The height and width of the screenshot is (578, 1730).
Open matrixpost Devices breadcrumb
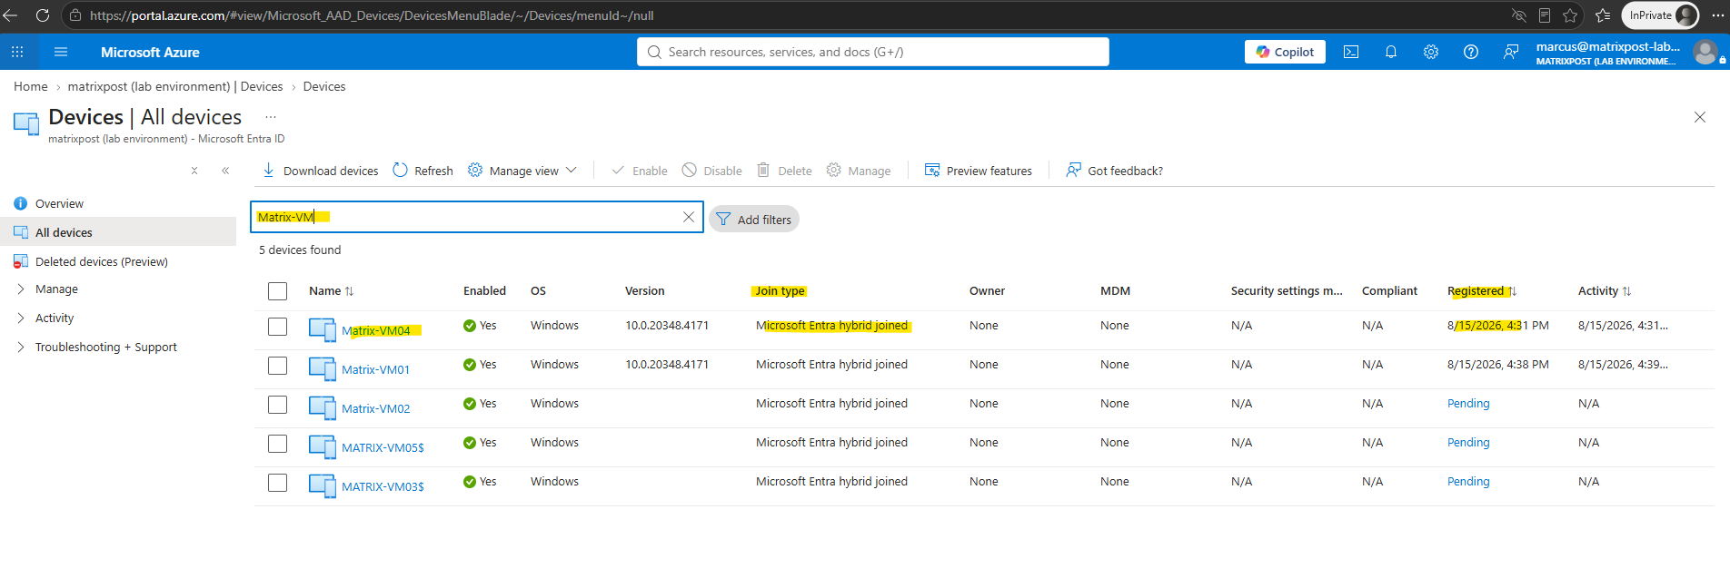pos(175,86)
